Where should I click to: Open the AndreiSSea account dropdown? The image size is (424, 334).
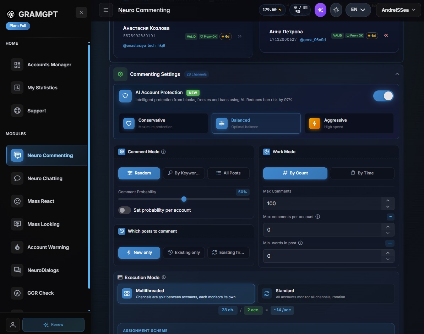click(398, 10)
